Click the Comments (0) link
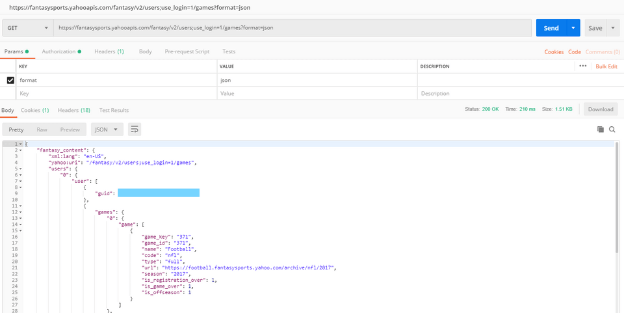Image resolution: width=624 pixels, height=313 pixels. point(603,52)
